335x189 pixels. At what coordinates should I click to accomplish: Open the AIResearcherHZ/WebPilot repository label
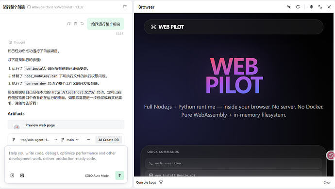52,7
